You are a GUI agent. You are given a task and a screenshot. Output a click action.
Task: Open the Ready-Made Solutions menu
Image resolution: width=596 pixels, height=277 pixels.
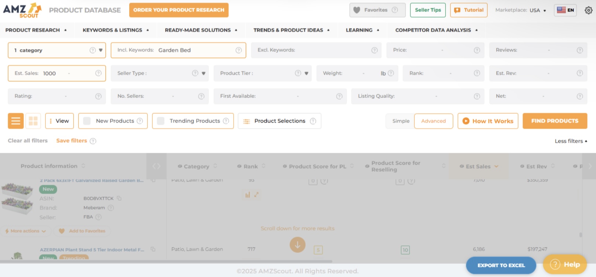click(201, 30)
